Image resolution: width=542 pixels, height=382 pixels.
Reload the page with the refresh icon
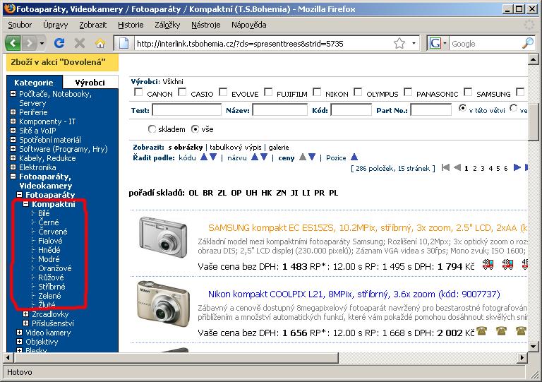point(59,43)
